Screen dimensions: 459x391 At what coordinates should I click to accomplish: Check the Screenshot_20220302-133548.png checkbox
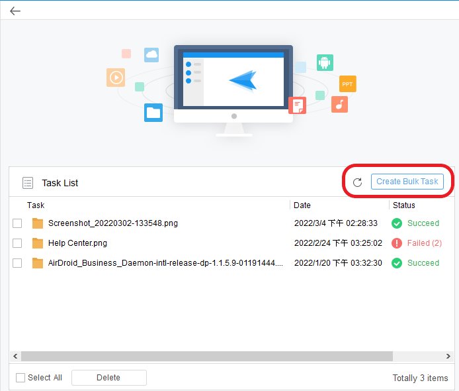point(17,223)
